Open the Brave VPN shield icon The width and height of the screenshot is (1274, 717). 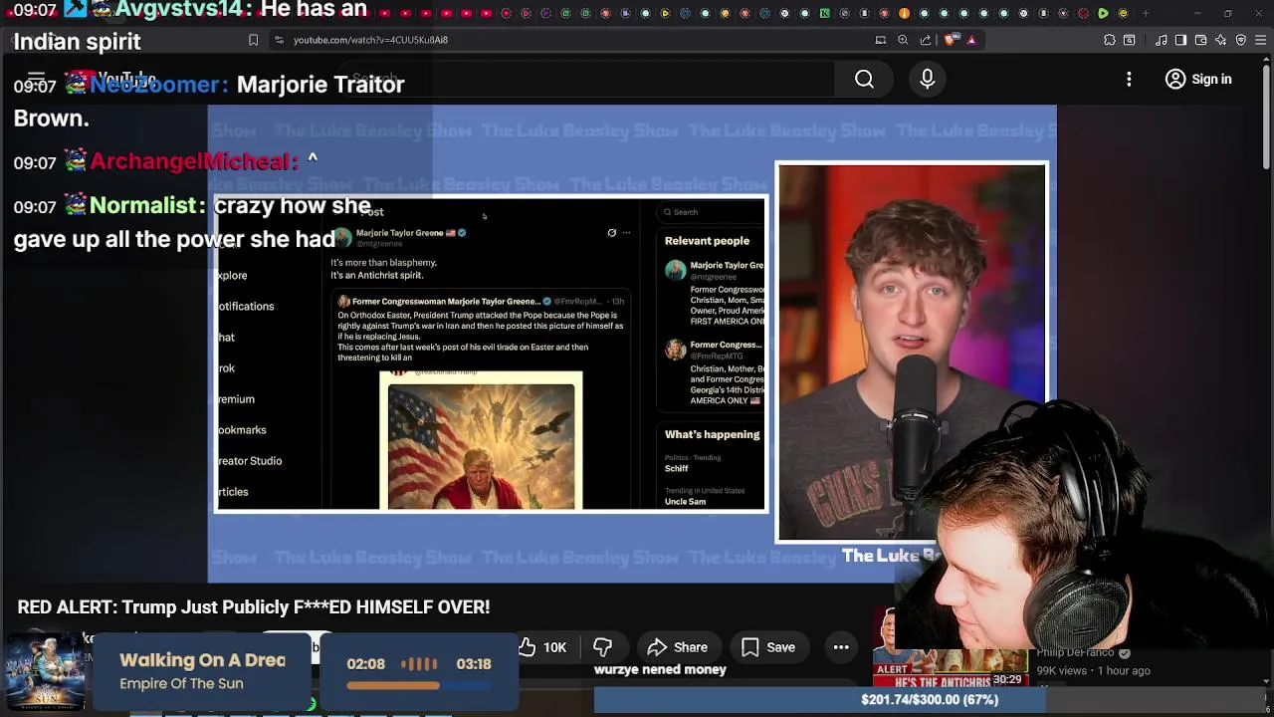coord(1241,40)
